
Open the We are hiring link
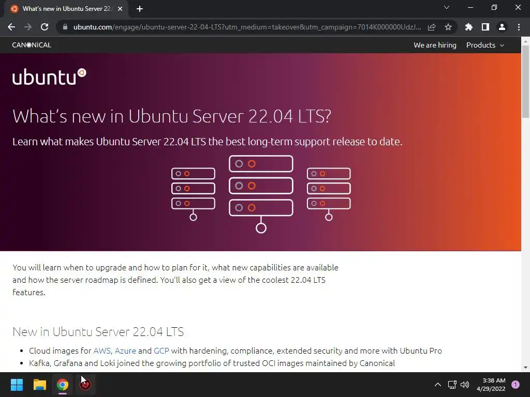pyautogui.click(x=435, y=45)
